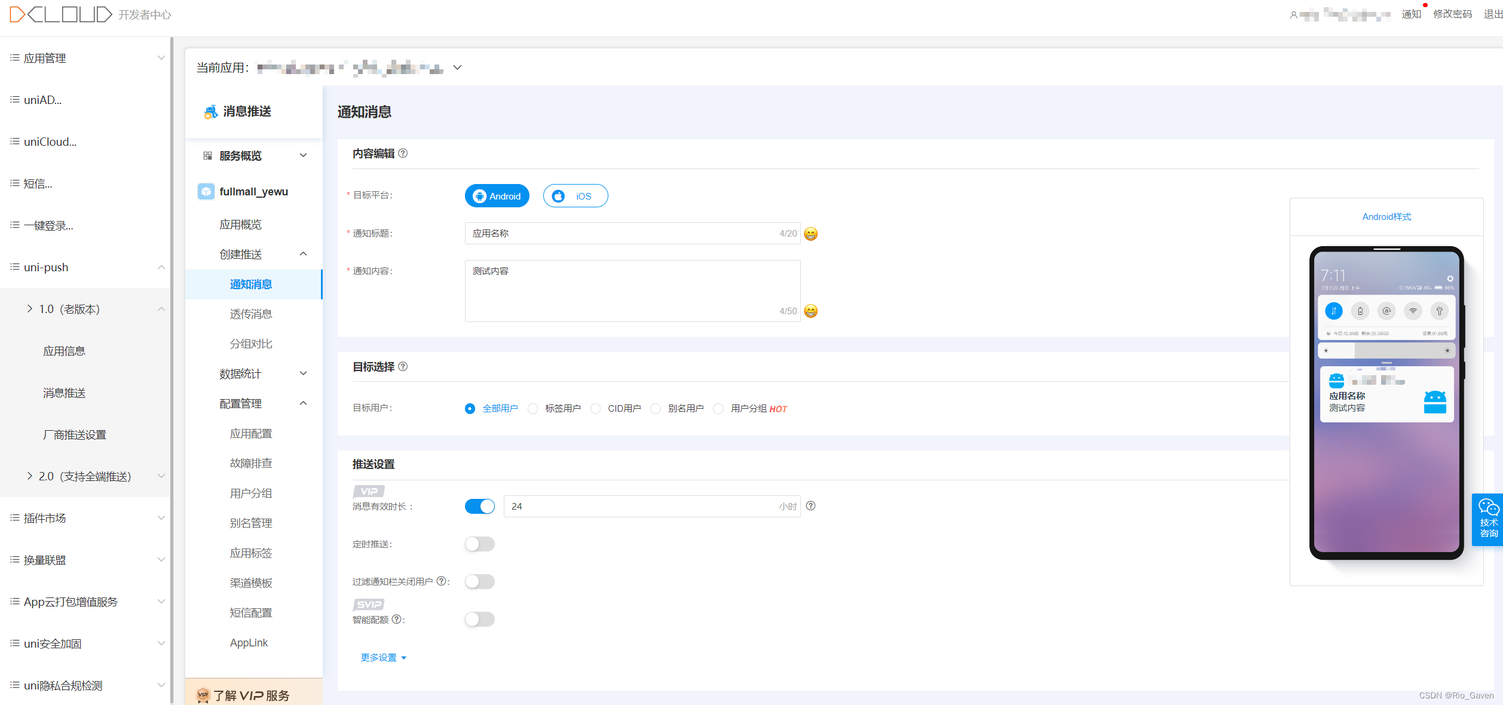Click 通知 link in header
The image size is (1503, 705).
click(1411, 14)
